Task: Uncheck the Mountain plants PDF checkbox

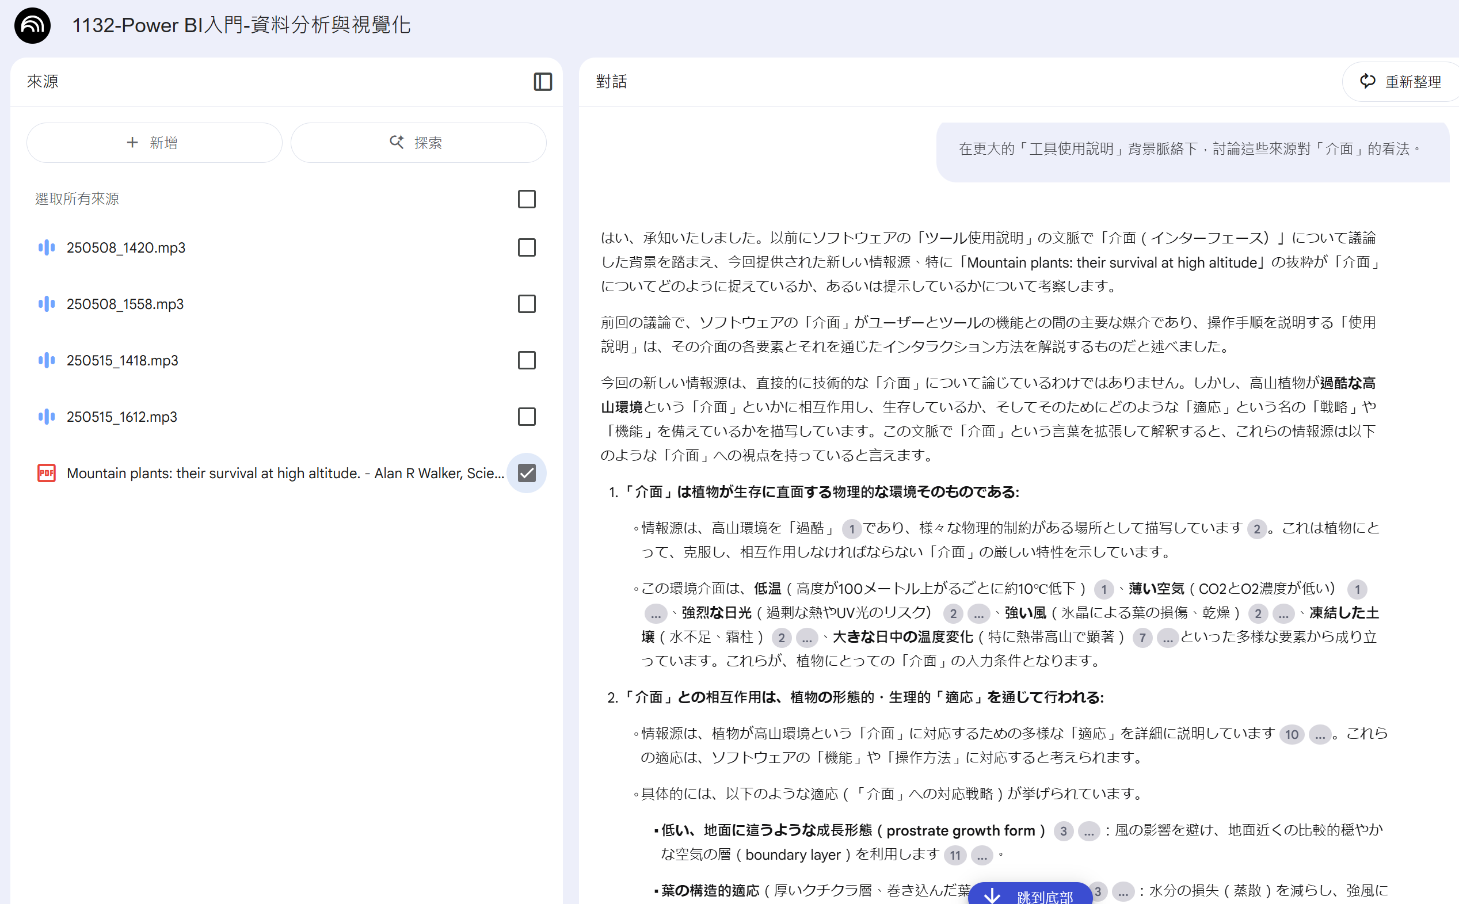Action: [x=526, y=473]
